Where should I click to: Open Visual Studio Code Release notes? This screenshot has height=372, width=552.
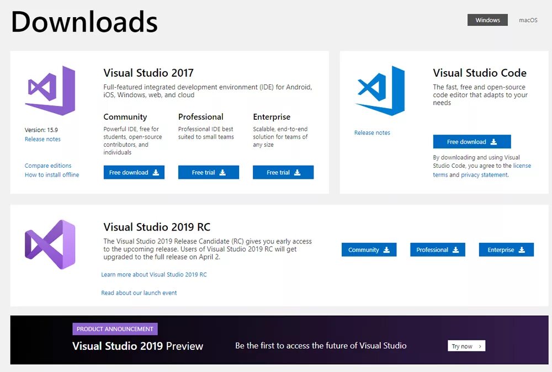(372, 132)
